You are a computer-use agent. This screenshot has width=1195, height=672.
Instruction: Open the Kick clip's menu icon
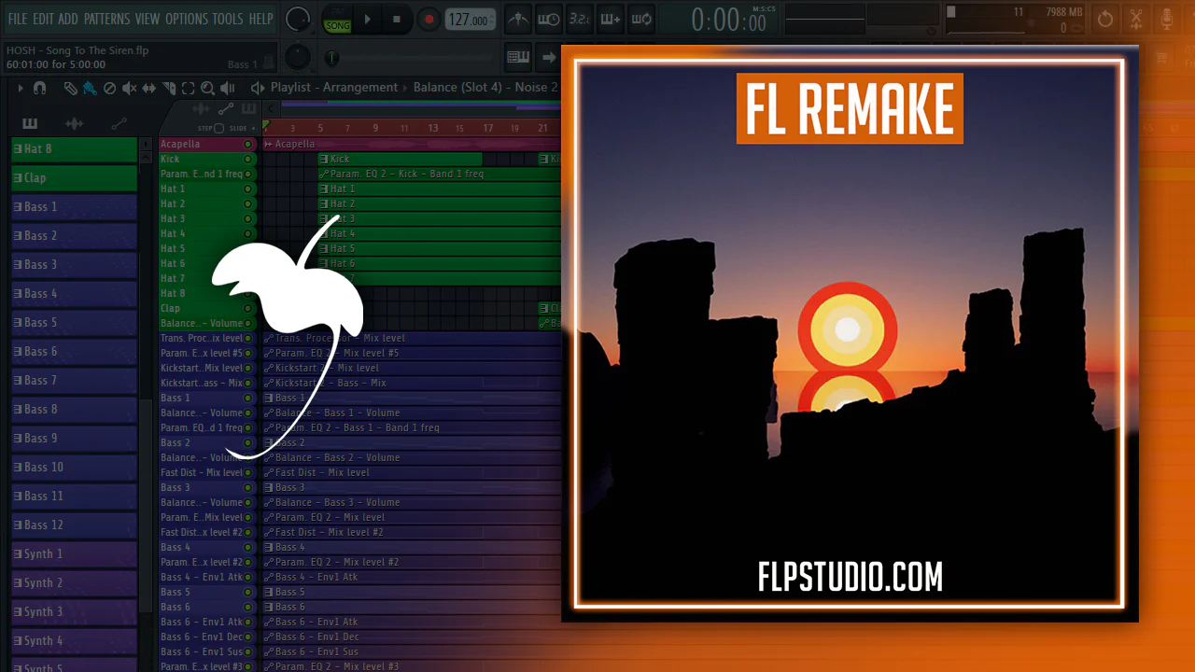pos(324,160)
